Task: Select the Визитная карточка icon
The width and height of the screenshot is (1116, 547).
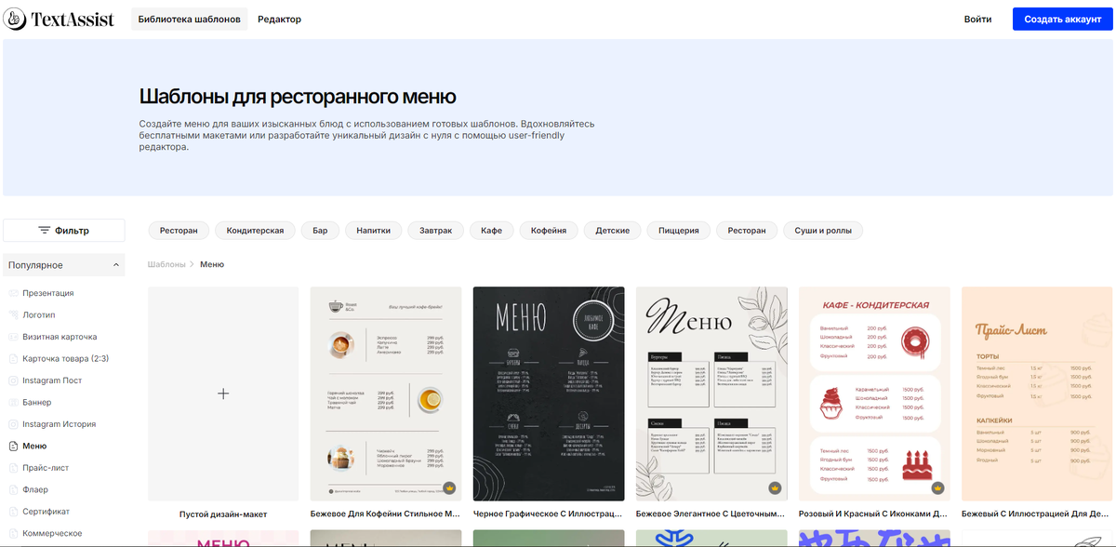Action: click(13, 336)
